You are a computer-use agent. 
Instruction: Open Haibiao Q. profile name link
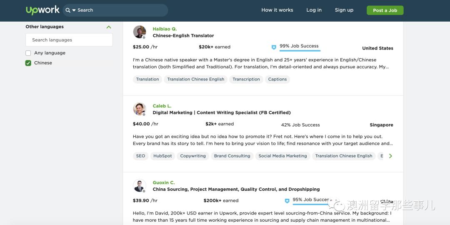coord(165,29)
